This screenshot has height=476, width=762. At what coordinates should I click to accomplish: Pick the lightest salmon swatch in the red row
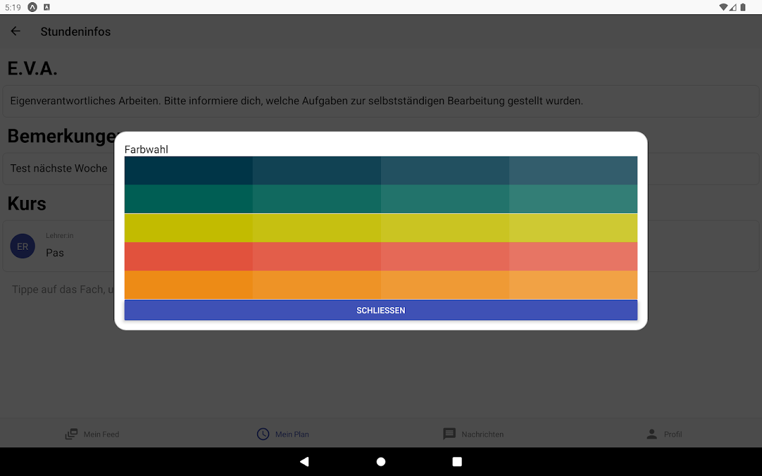(x=573, y=256)
